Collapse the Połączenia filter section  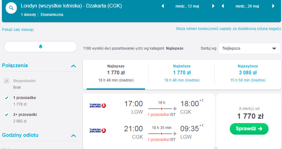(73, 66)
